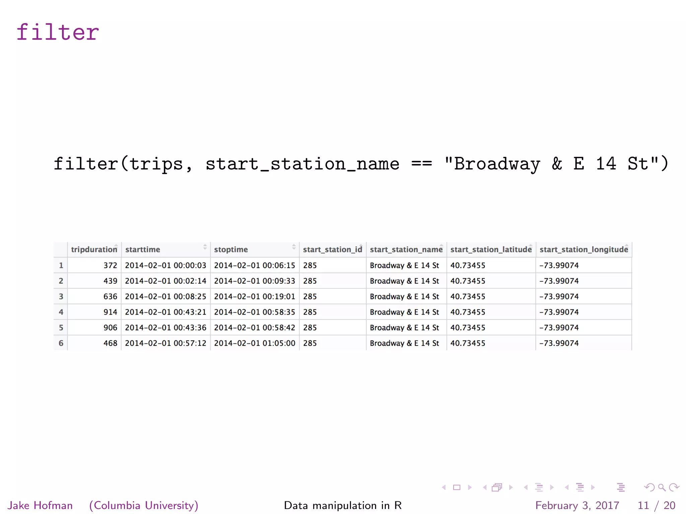This screenshot has width=686, height=514.
Task: Select stoptime cell 2014-02-01 01:05:00
Action: (255, 343)
